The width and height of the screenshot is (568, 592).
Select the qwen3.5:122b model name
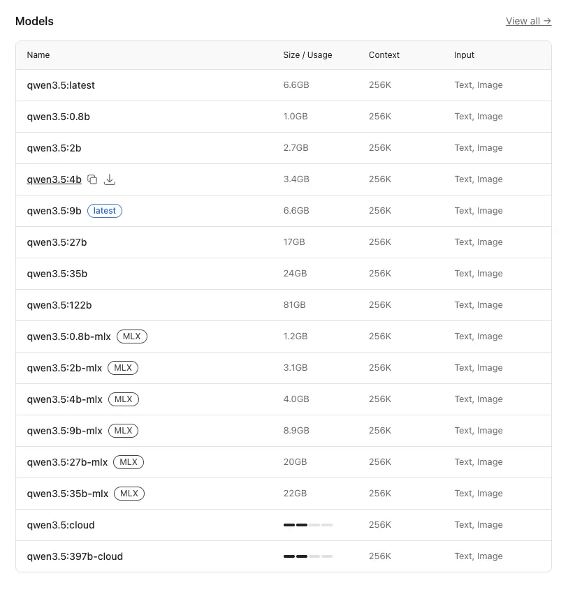coord(59,305)
